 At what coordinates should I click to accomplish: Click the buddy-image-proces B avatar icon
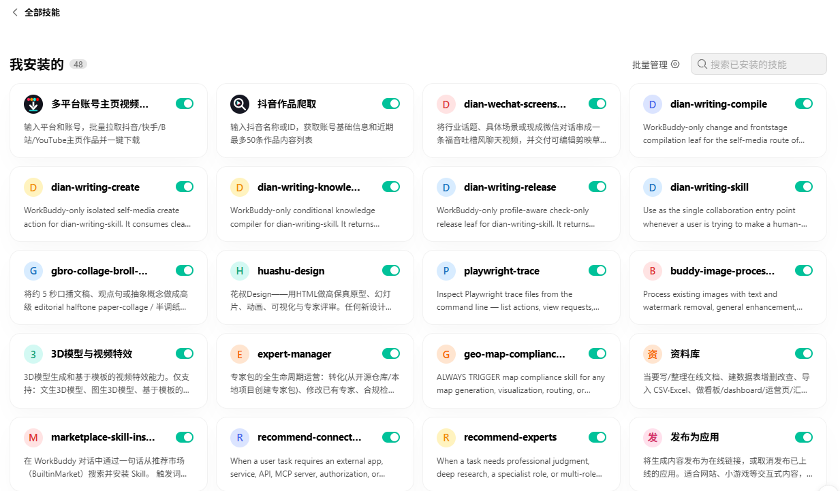(653, 271)
